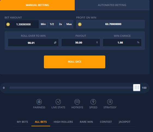Select the All Bets tab
The height and width of the screenshot is (132, 153).
[x=41, y=122]
